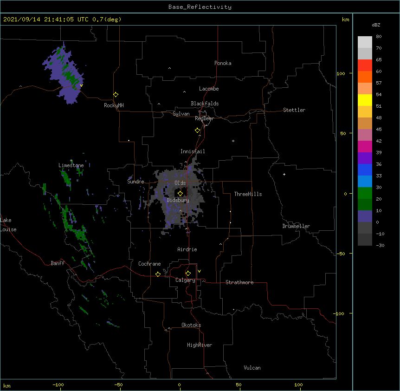
Task: Click the green 30 dBZ legend swatch
Action: (365, 193)
